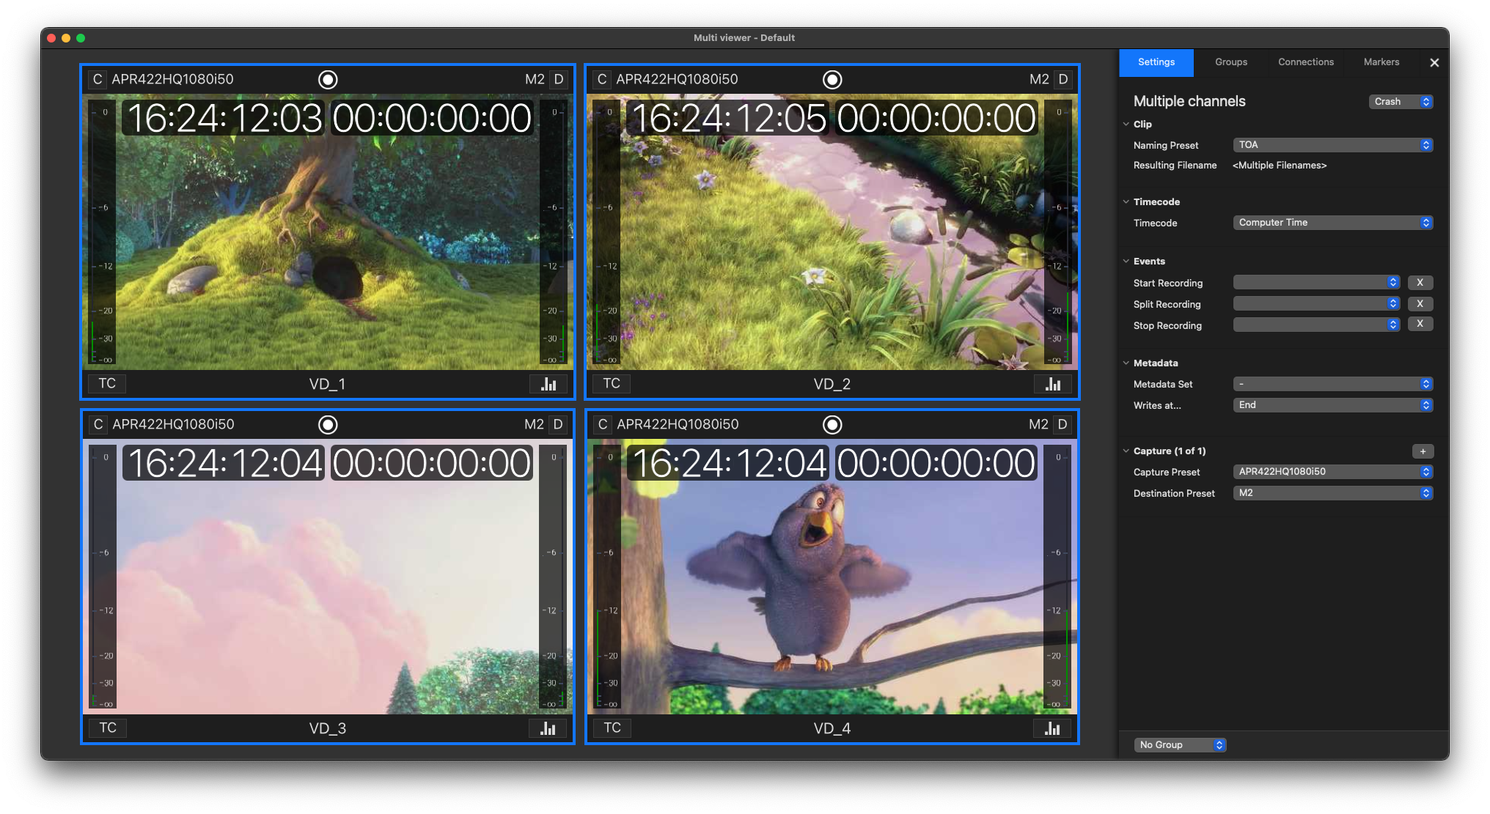Click the C button on VD_2

[x=602, y=79]
